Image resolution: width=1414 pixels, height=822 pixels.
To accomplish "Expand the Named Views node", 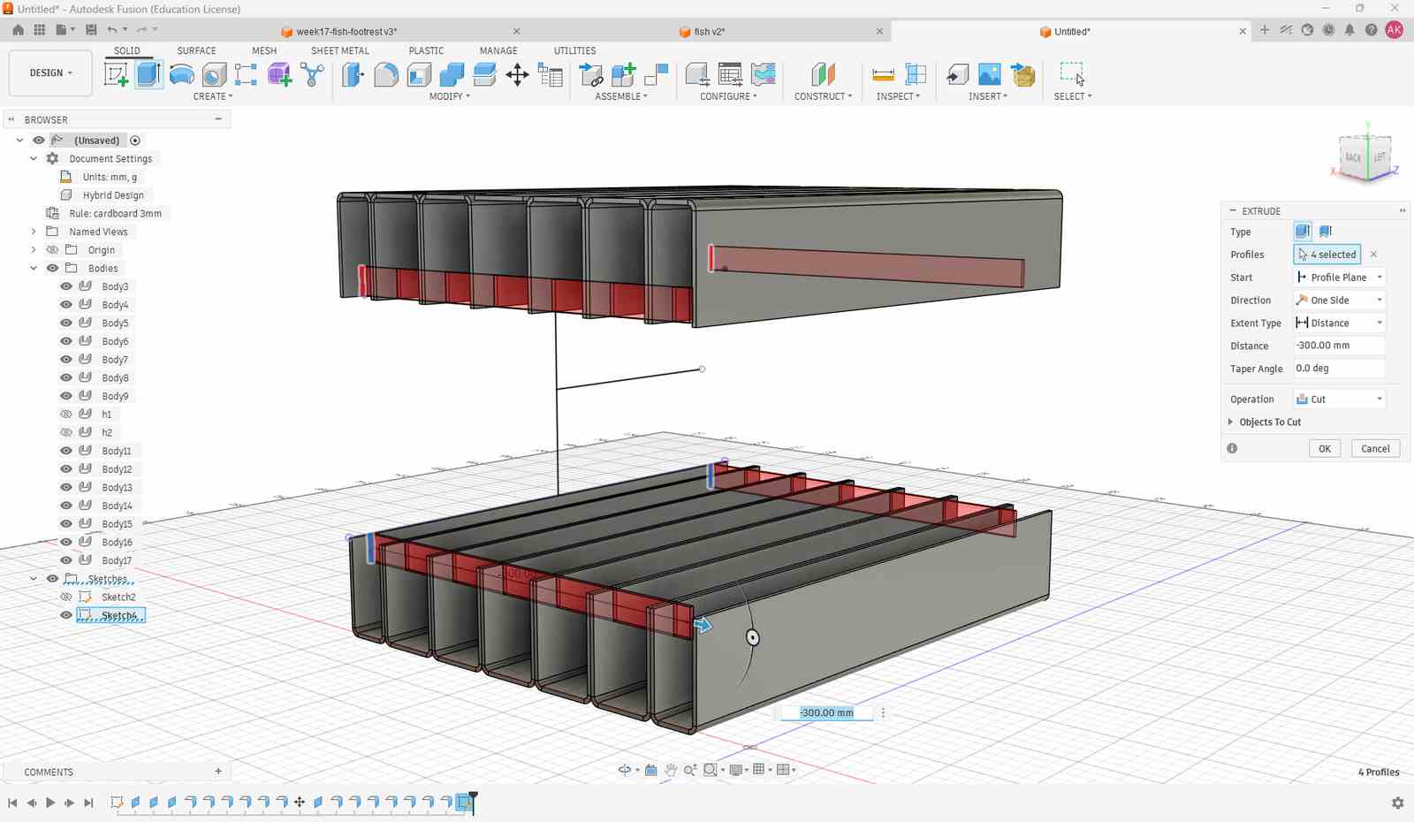I will pos(34,232).
